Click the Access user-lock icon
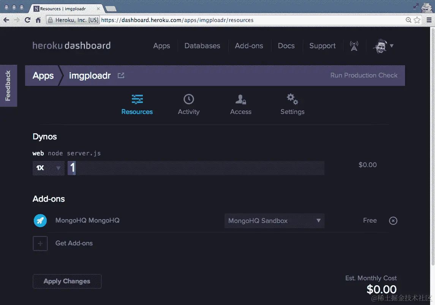Viewport: 435px width, 305px height. [x=240, y=99]
